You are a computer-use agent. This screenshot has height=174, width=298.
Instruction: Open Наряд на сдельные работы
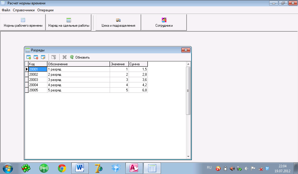point(69,22)
